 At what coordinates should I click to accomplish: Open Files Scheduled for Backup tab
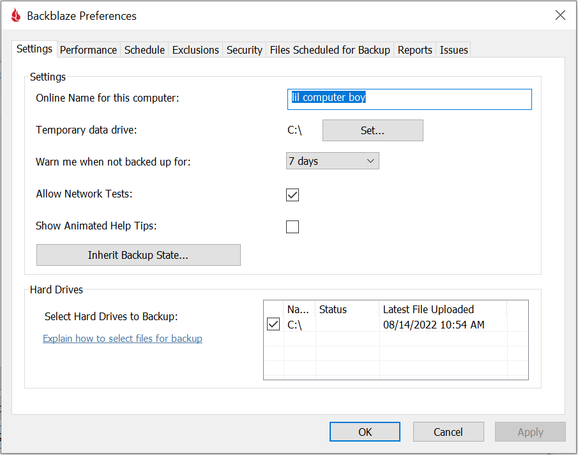330,50
